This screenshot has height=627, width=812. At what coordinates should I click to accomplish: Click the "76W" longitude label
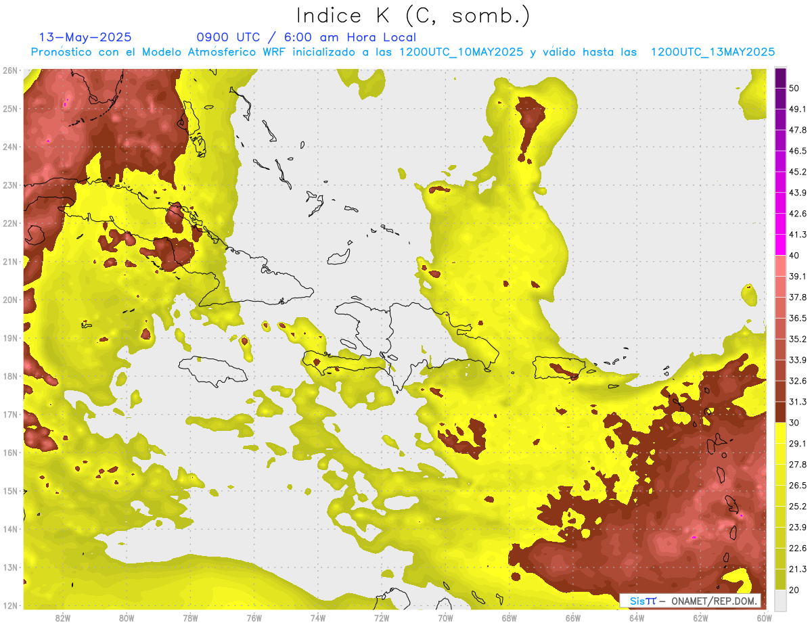click(254, 618)
